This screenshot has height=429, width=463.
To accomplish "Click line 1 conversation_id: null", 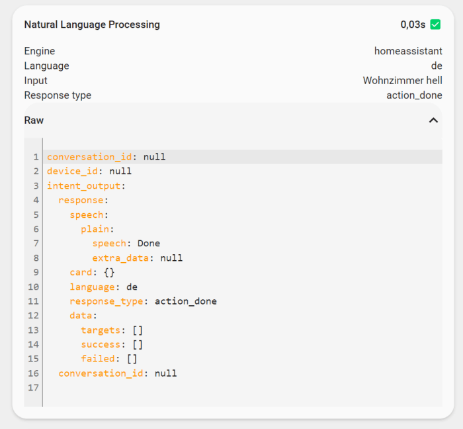I will click(x=106, y=157).
